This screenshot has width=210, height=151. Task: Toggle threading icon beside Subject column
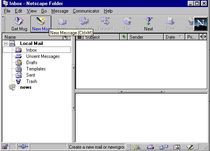(x=80, y=37)
